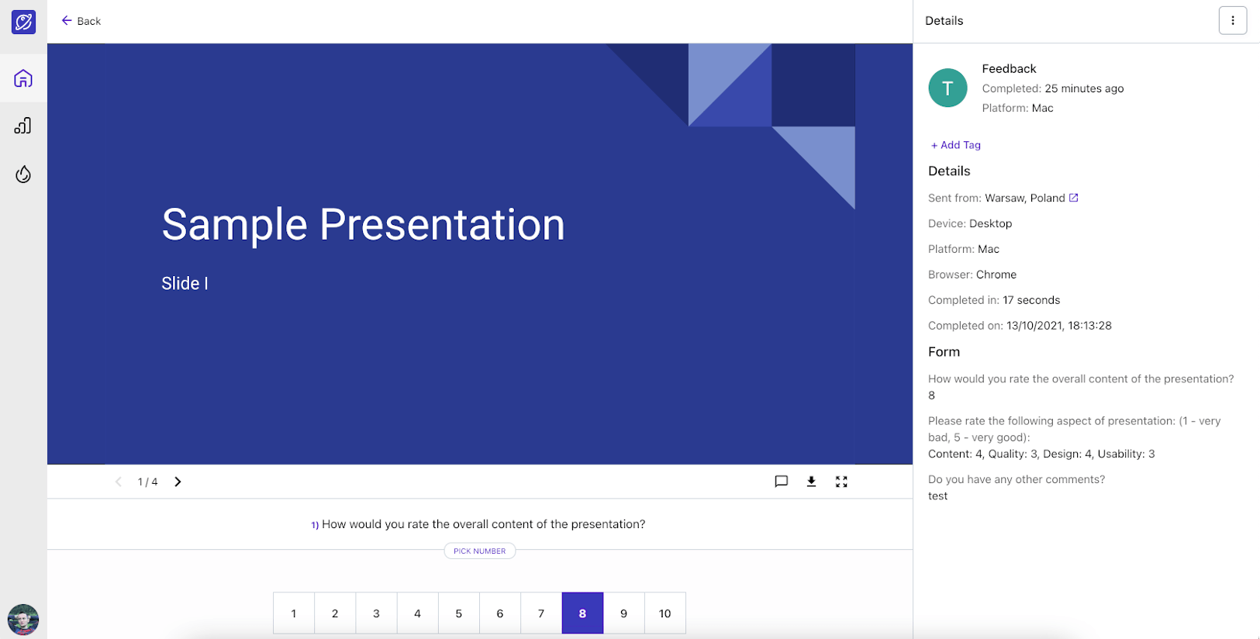The height and width of the screenshot is (639, 1260).
Task: Select rating number 10
Action: [x=665, y=613]
